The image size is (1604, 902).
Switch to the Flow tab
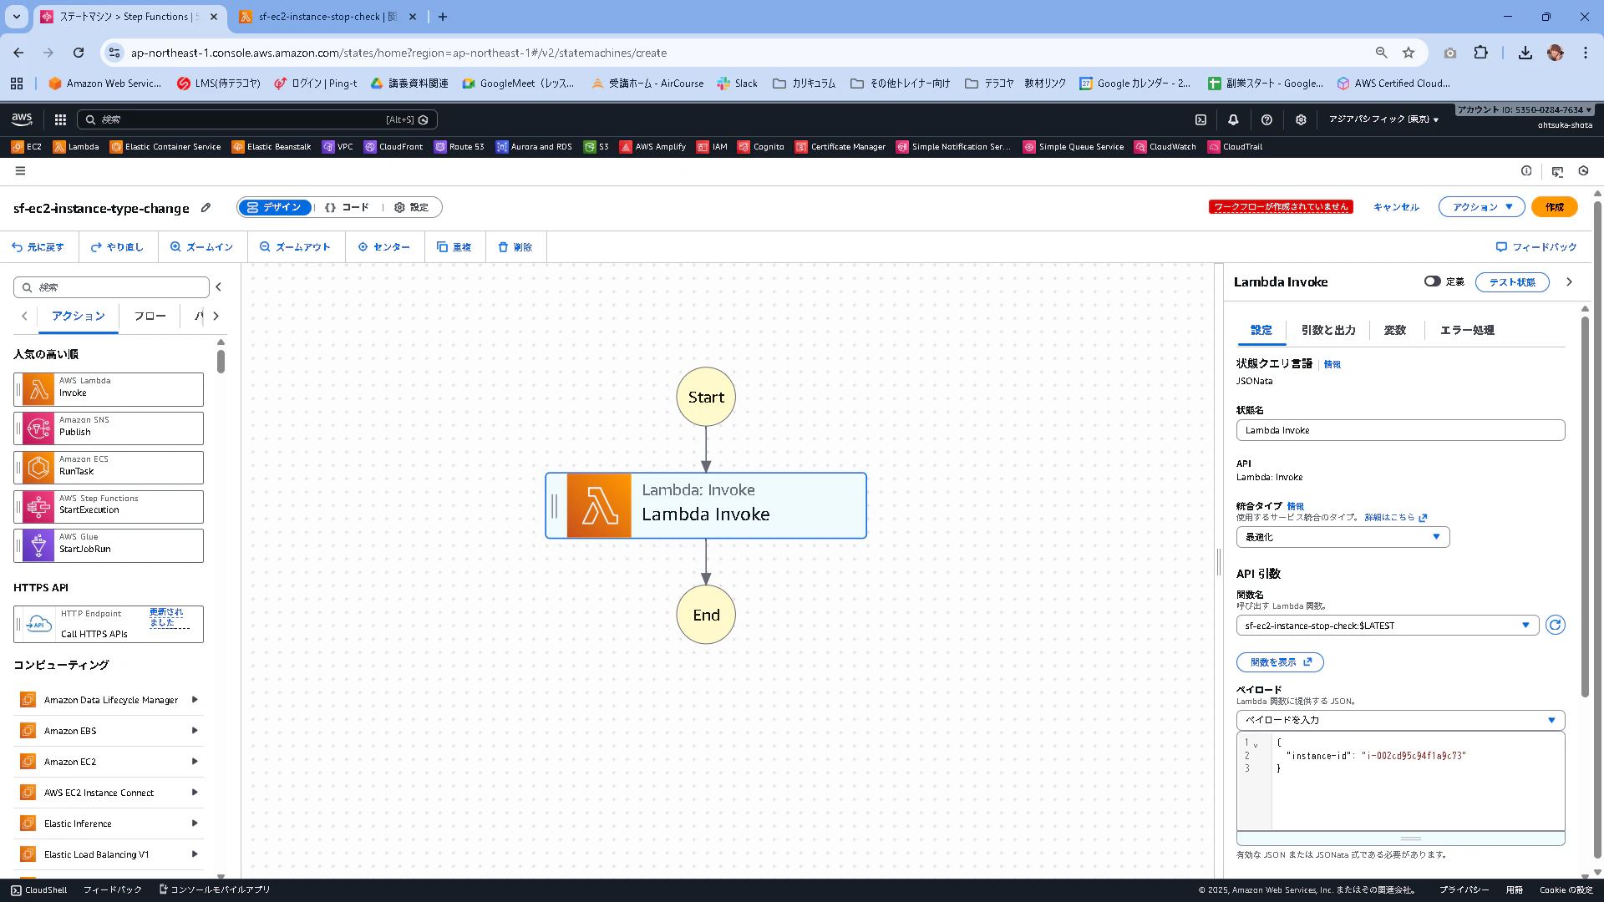point(150,317)
